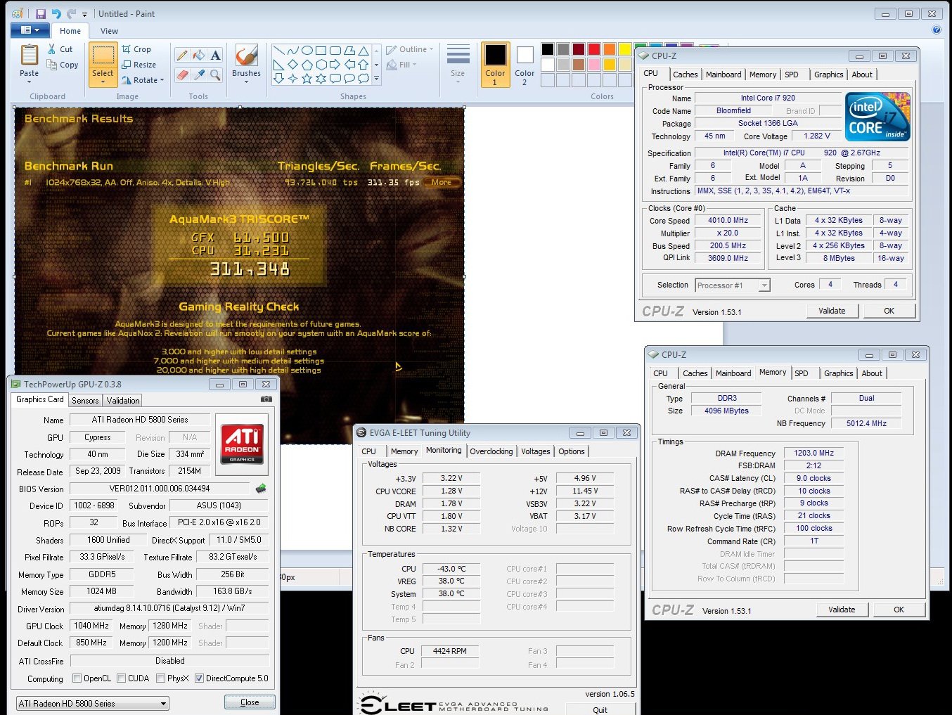Open the Paste dropdown arrow

point(30,81)
